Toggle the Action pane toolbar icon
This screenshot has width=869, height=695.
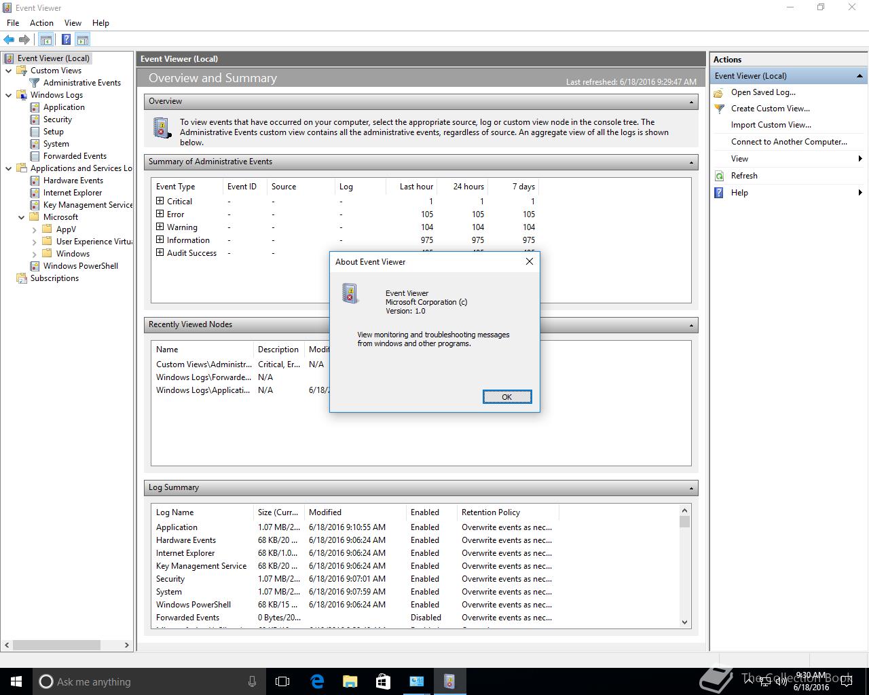pos(83,40)
